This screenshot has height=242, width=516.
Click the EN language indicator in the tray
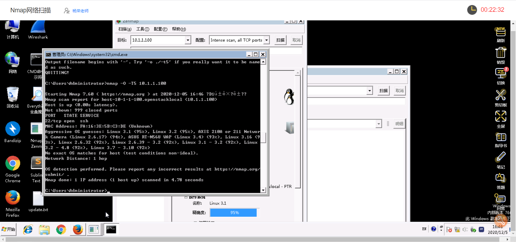coord(424,229)
